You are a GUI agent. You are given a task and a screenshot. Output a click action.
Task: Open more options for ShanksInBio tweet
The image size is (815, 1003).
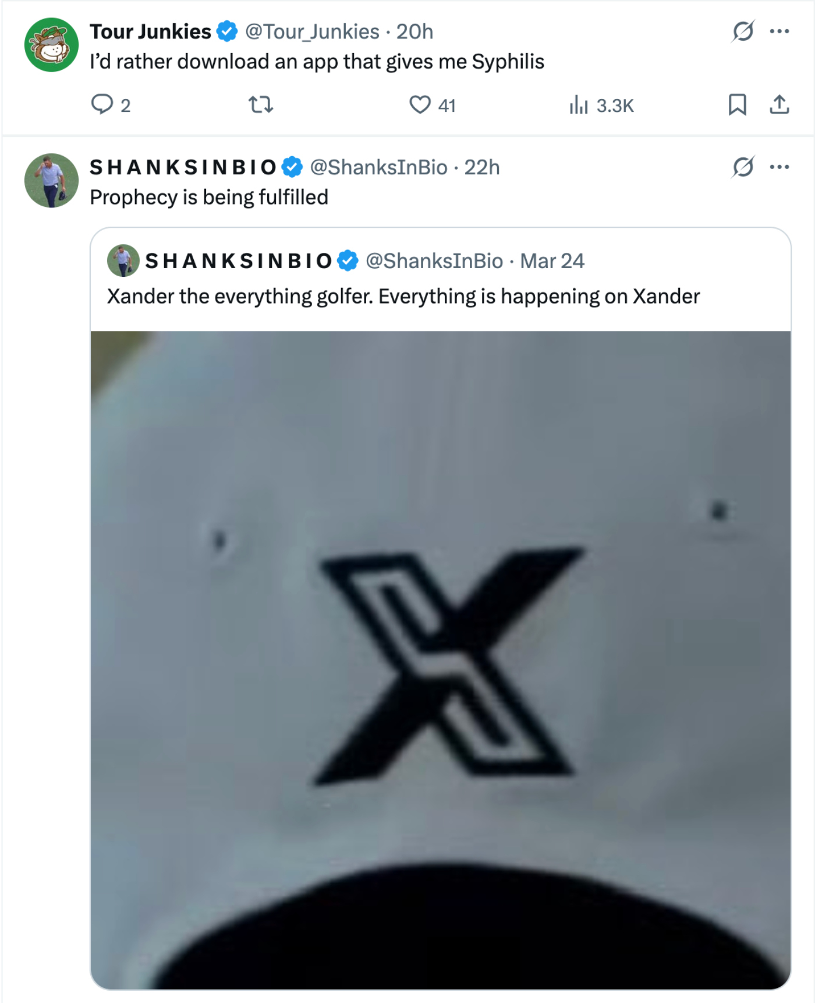pyautogui.click(x=779, y=167)
